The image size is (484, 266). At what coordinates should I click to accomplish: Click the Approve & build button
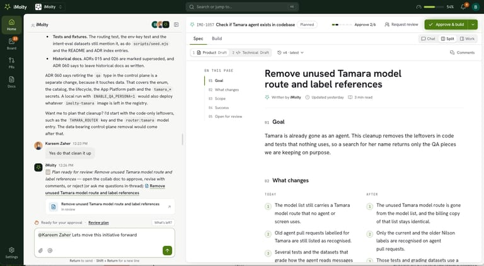(446, 25)
